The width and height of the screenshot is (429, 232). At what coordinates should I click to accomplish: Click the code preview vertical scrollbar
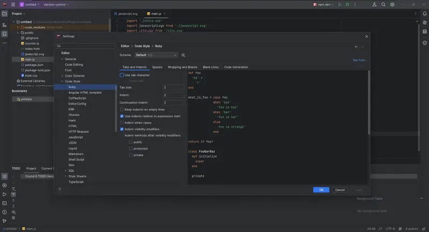pos(369,103)
